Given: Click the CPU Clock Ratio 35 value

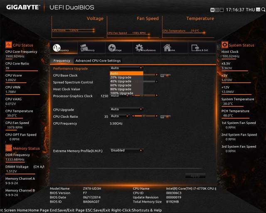Looking at the screenshot, I should [x=106, y=116].
